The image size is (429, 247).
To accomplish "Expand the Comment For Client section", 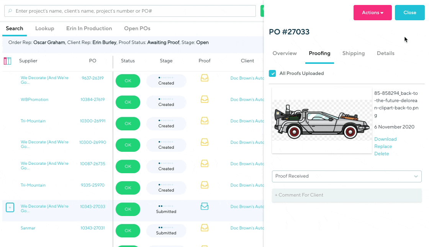I will (346, 195).
